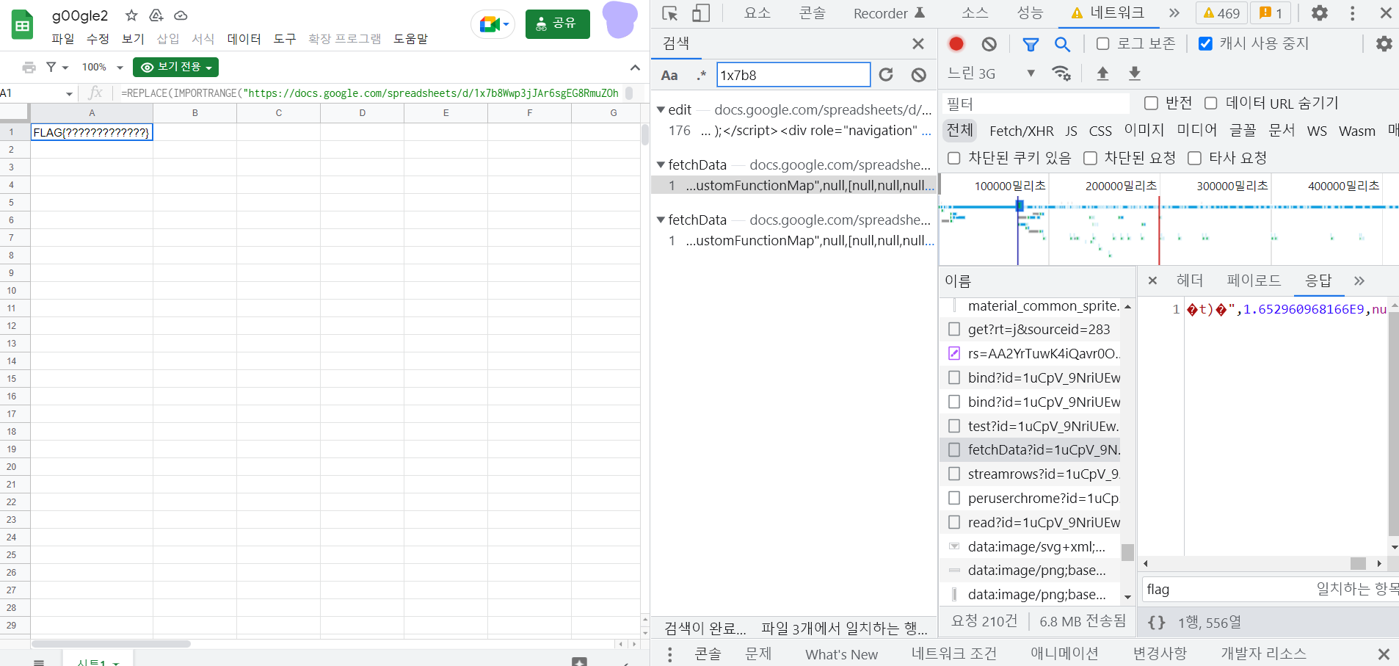The height and width of the screenshot is (666, 1399).
Task: Clear the network log
Action: (989, 44)
